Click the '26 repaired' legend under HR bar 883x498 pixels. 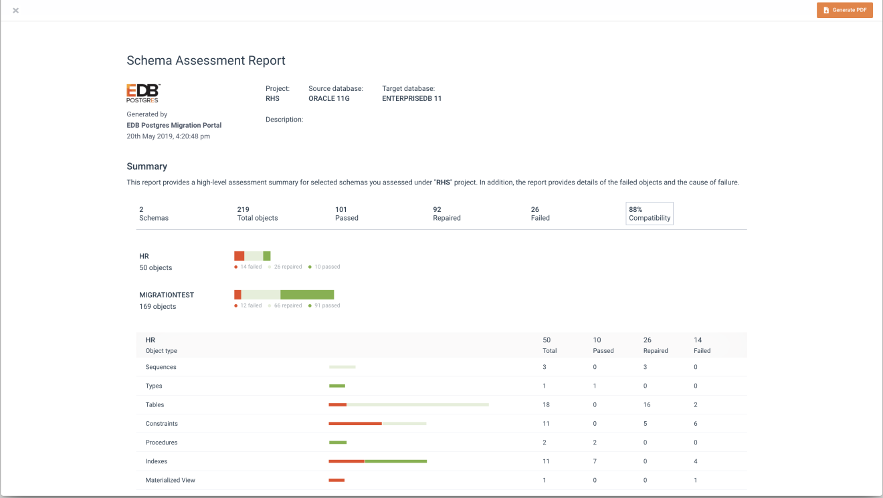click(x=285, y=267)
